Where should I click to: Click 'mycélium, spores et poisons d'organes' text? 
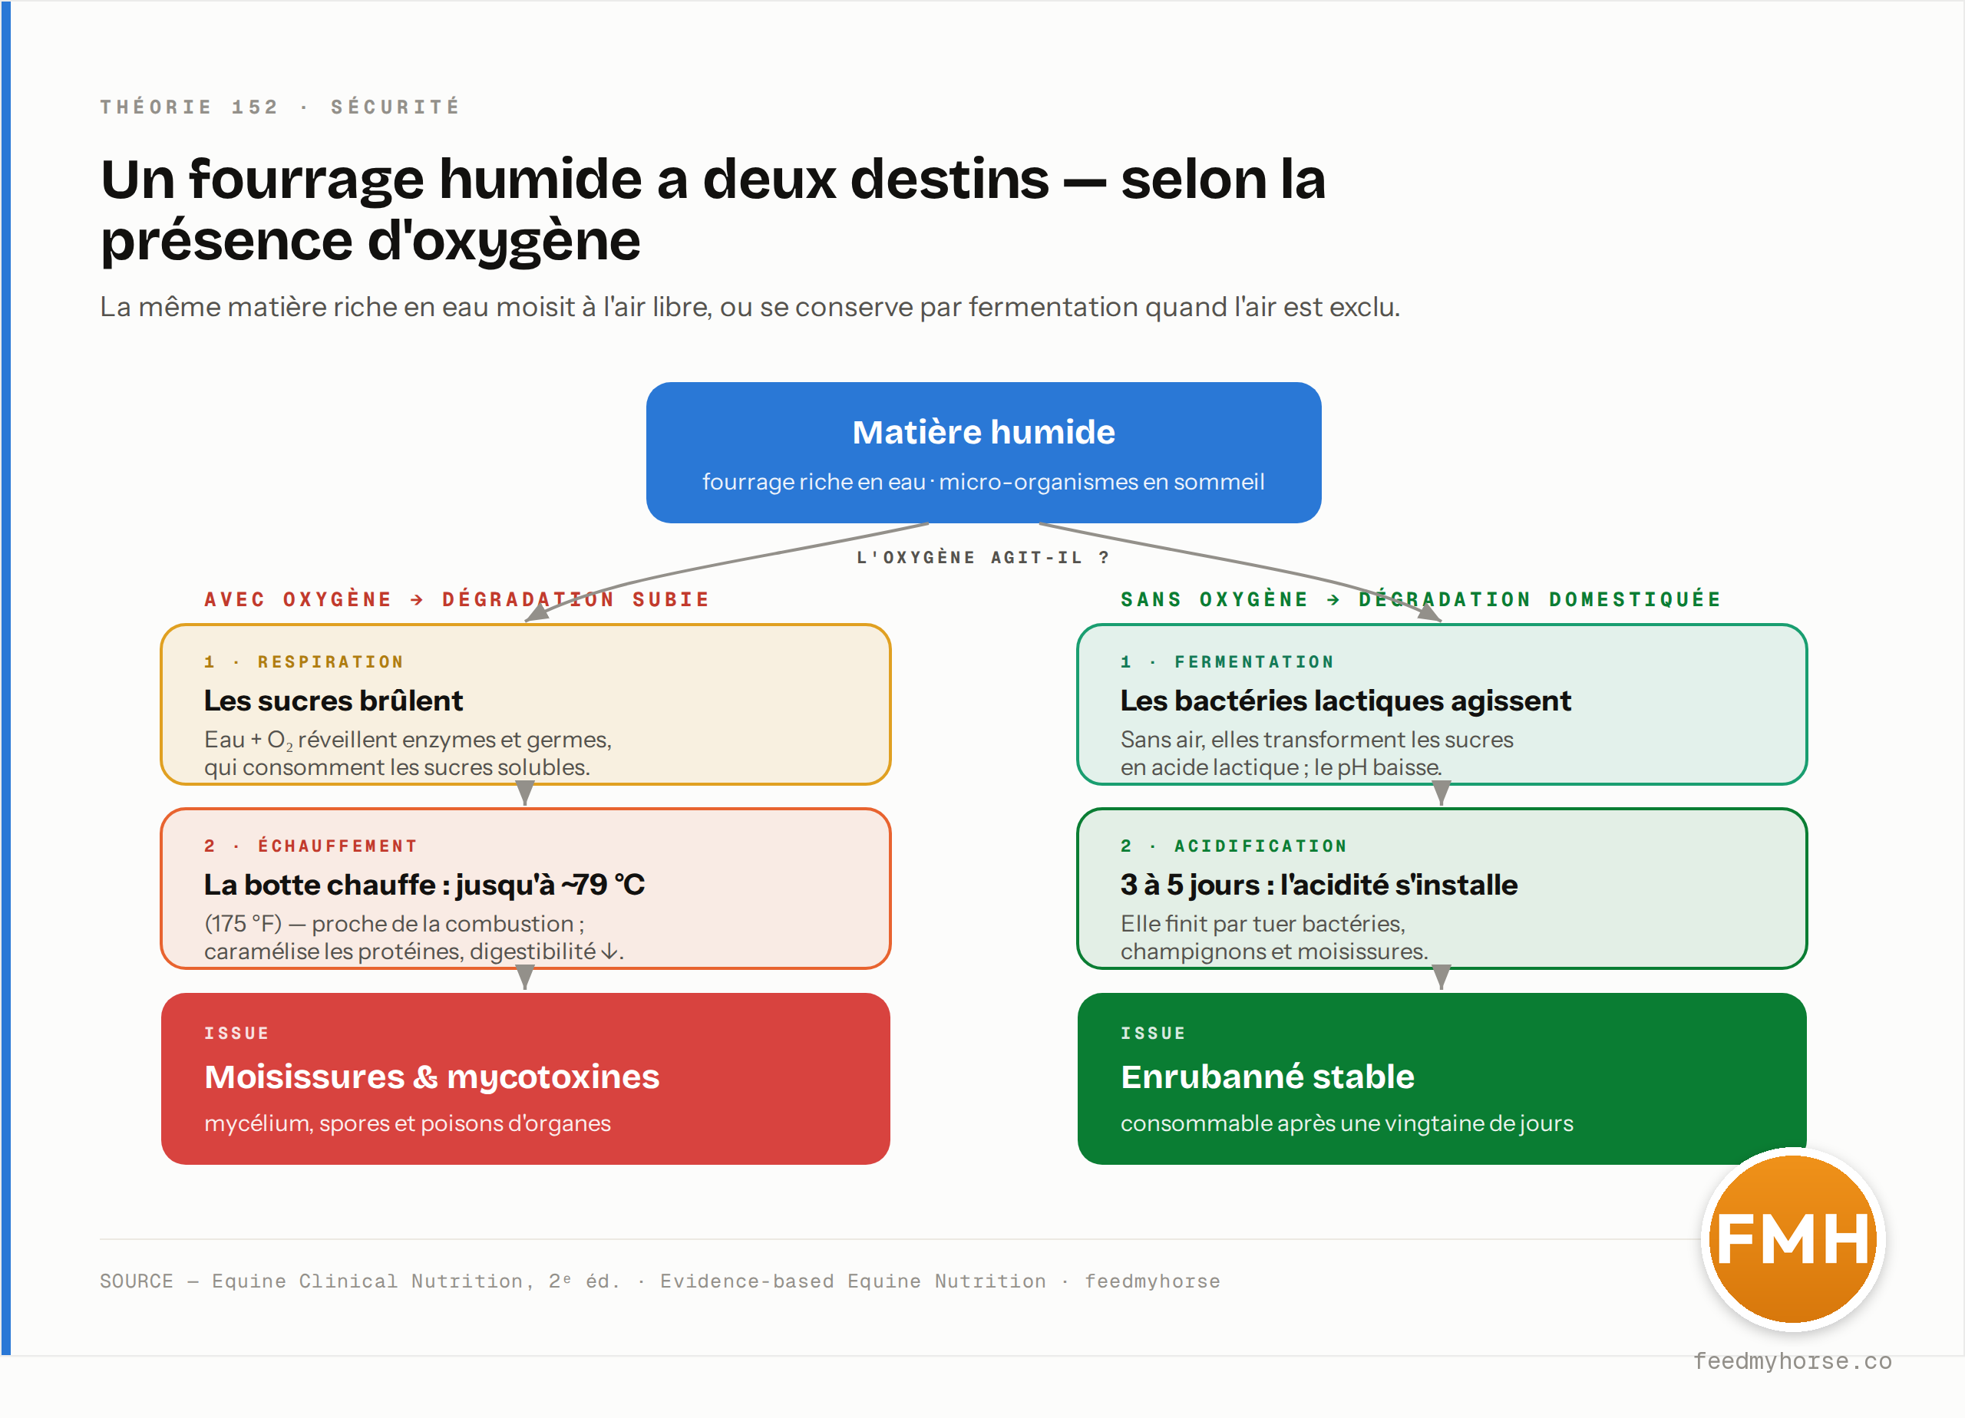point(408,1123)
